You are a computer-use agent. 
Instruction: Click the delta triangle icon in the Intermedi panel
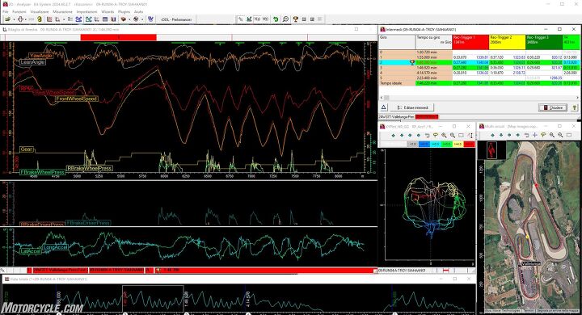383,107
